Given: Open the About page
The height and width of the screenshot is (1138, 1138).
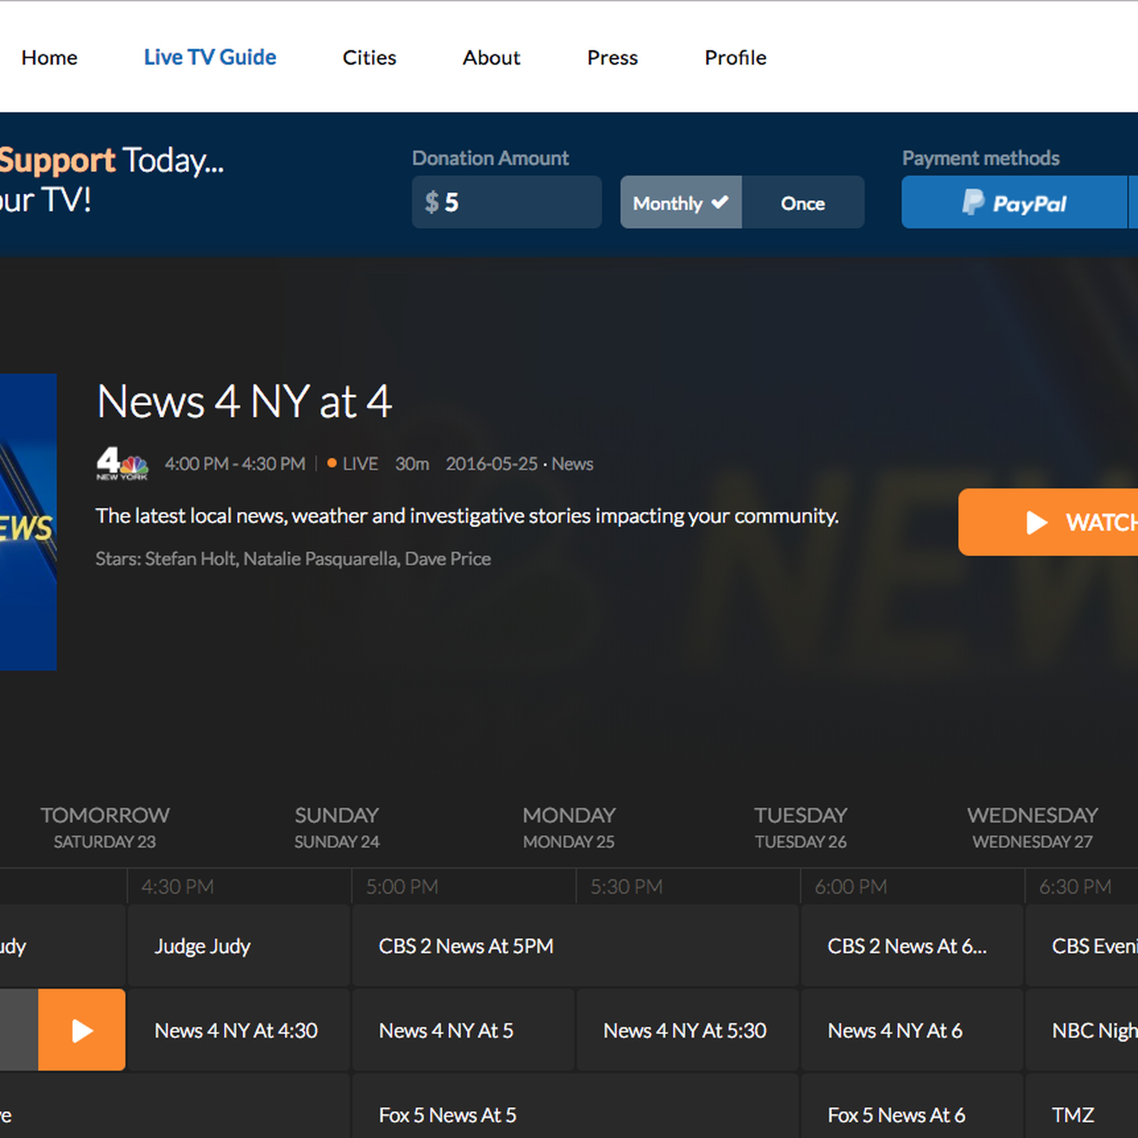Looking at the screenshot, I should [x=491, y=58].
